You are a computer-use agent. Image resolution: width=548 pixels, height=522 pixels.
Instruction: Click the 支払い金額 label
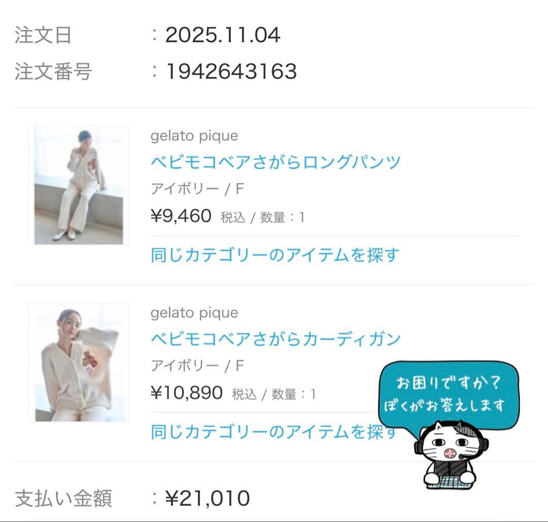[63, 499]
